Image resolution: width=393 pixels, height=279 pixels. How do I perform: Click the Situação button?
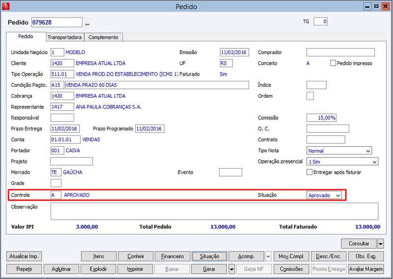210,256
